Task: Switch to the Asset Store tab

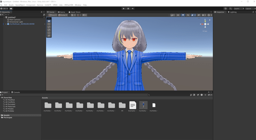Action: click(75, 12)
